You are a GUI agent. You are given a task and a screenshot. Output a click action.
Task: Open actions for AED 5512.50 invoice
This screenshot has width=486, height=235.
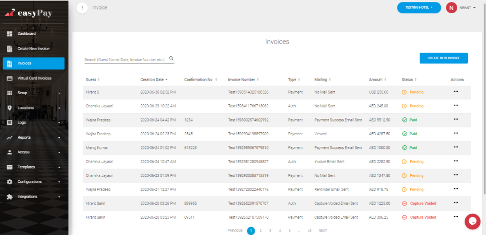[456, 119]
